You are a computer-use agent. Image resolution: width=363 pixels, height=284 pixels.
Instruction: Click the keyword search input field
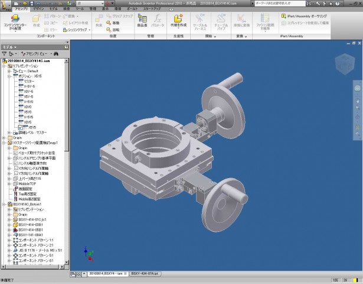[280, 4]
